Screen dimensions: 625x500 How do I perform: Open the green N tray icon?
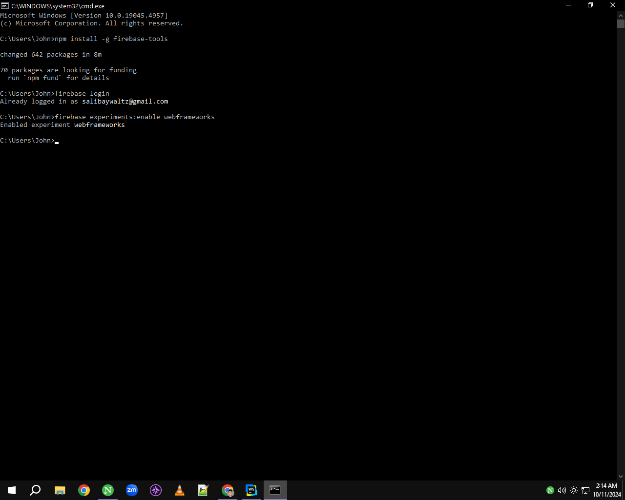(550, 490)
